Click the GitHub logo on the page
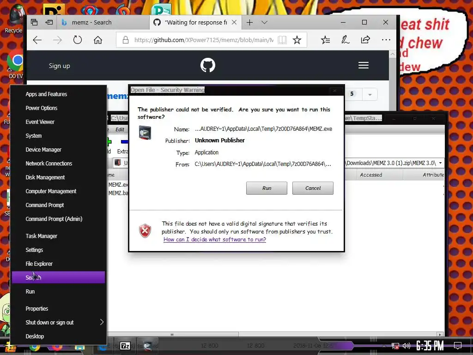473x355 pixels. 208,65
